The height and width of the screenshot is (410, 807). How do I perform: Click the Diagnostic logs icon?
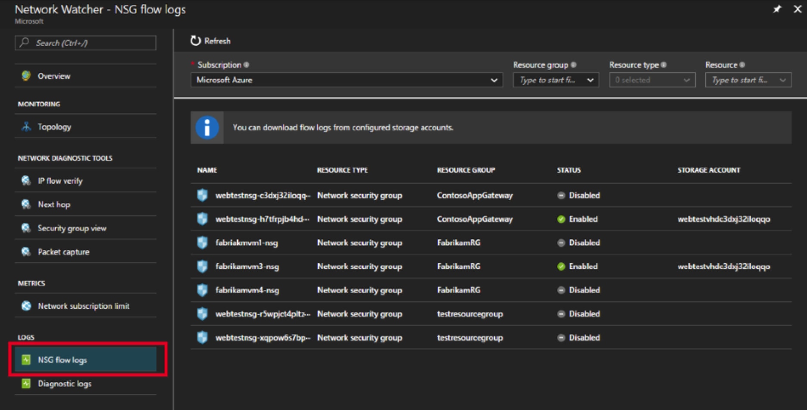coord(26,384)
